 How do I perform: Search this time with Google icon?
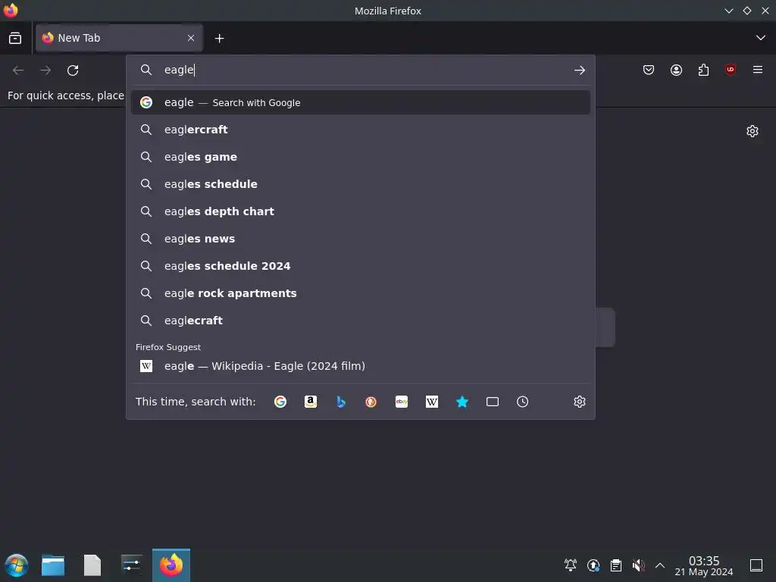[x=280, y=402]
